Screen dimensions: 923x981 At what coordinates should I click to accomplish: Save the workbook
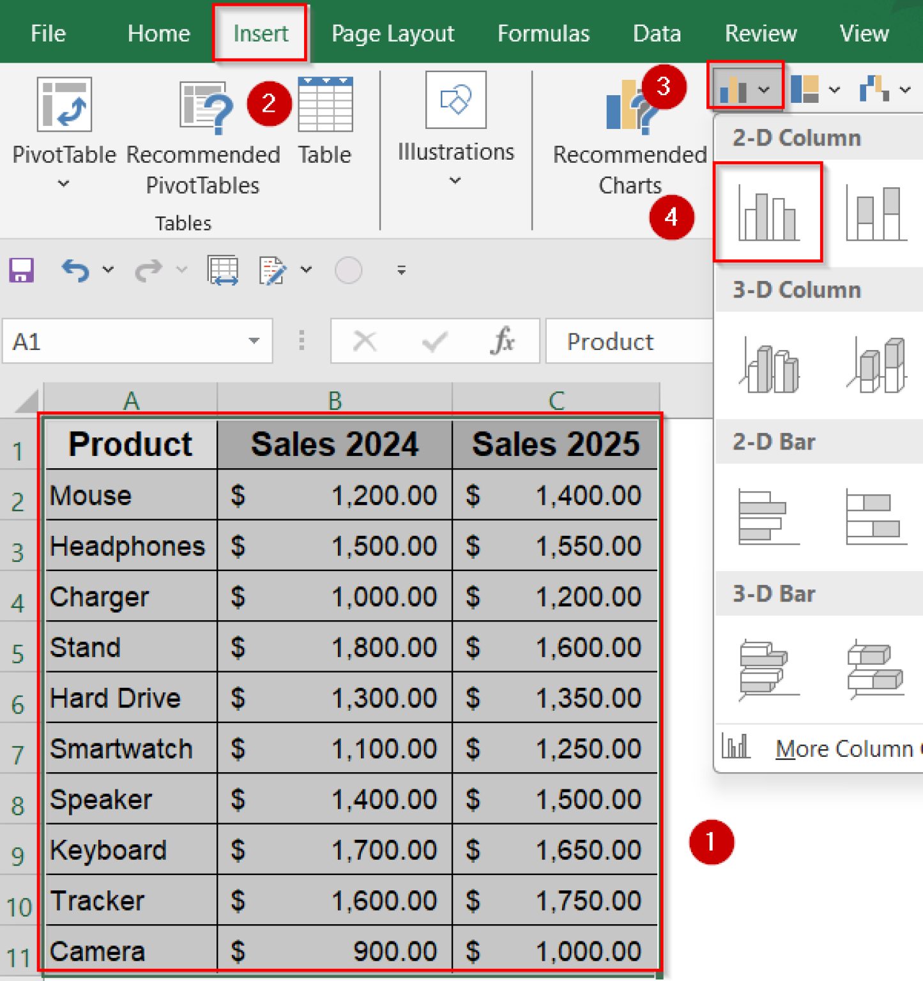(21, 270)
